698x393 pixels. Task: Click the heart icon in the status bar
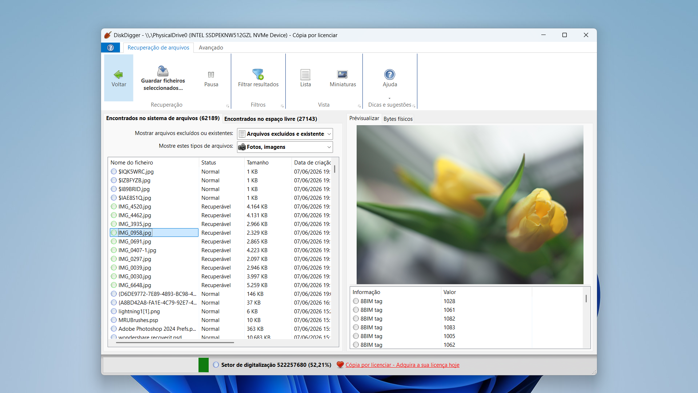[x=340, y=365]
